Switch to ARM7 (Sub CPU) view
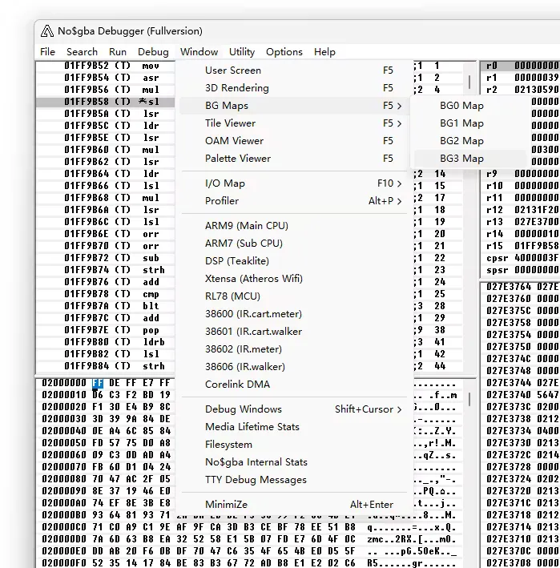Image resolution: width=560 pixels, height=568 pixels. pos(244,244)
